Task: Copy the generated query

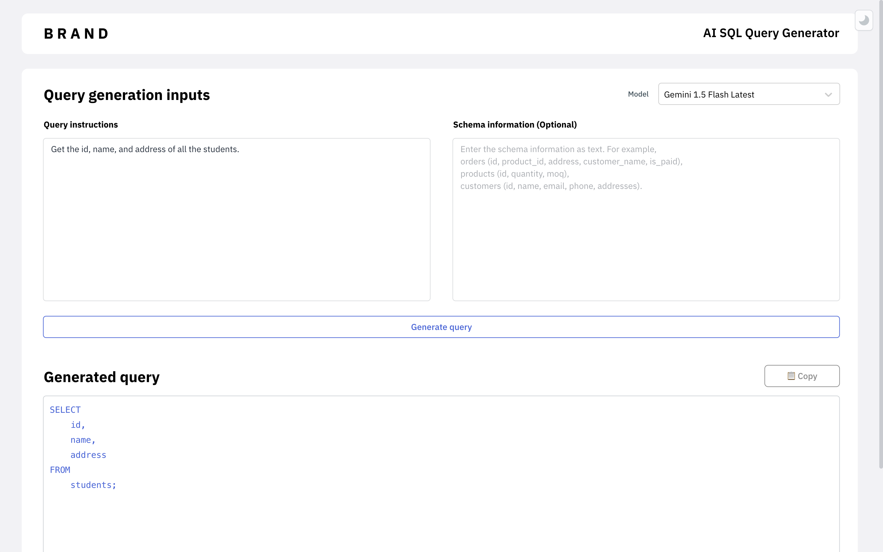Action: pyautogui.click(x=807, y=376)
